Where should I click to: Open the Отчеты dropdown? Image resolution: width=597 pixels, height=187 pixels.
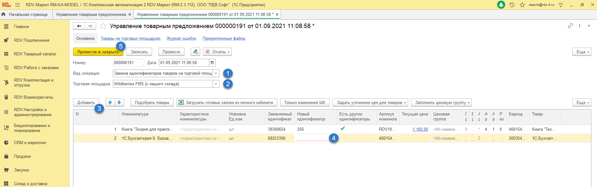coord(217,52)
